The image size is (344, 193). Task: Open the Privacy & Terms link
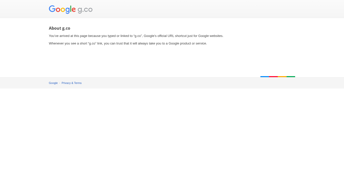(72, 83)
